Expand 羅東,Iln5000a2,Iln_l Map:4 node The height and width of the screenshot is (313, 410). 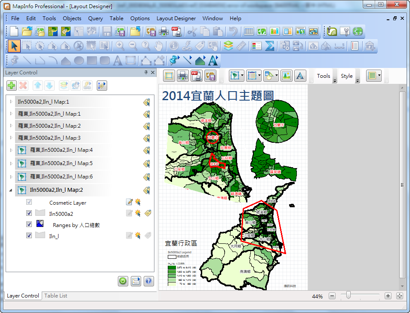[x=11, y=150]
